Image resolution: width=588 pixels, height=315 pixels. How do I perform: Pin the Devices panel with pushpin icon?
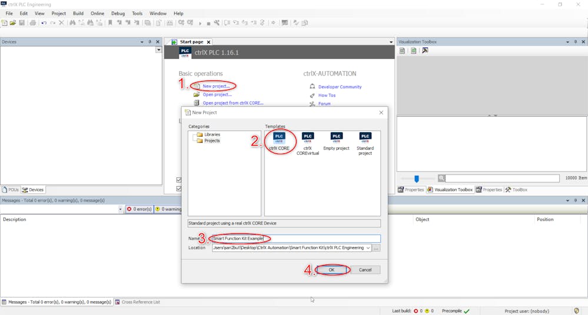150,42
